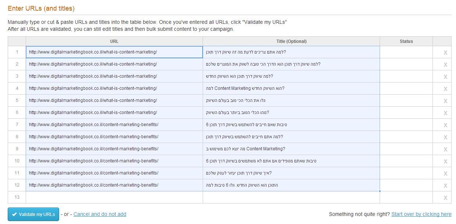Click the Status cell in row 1
The width and height of the screenshot is (456, 224).
(406, 52)
